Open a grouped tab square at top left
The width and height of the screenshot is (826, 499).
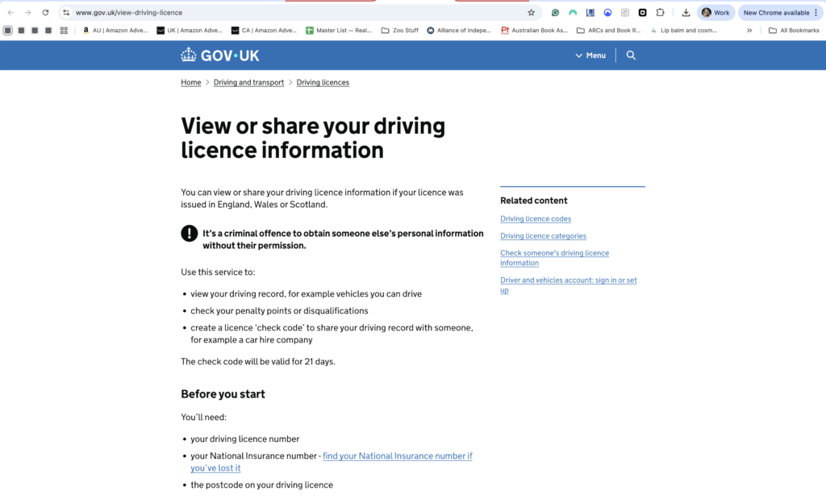(7, 30)
